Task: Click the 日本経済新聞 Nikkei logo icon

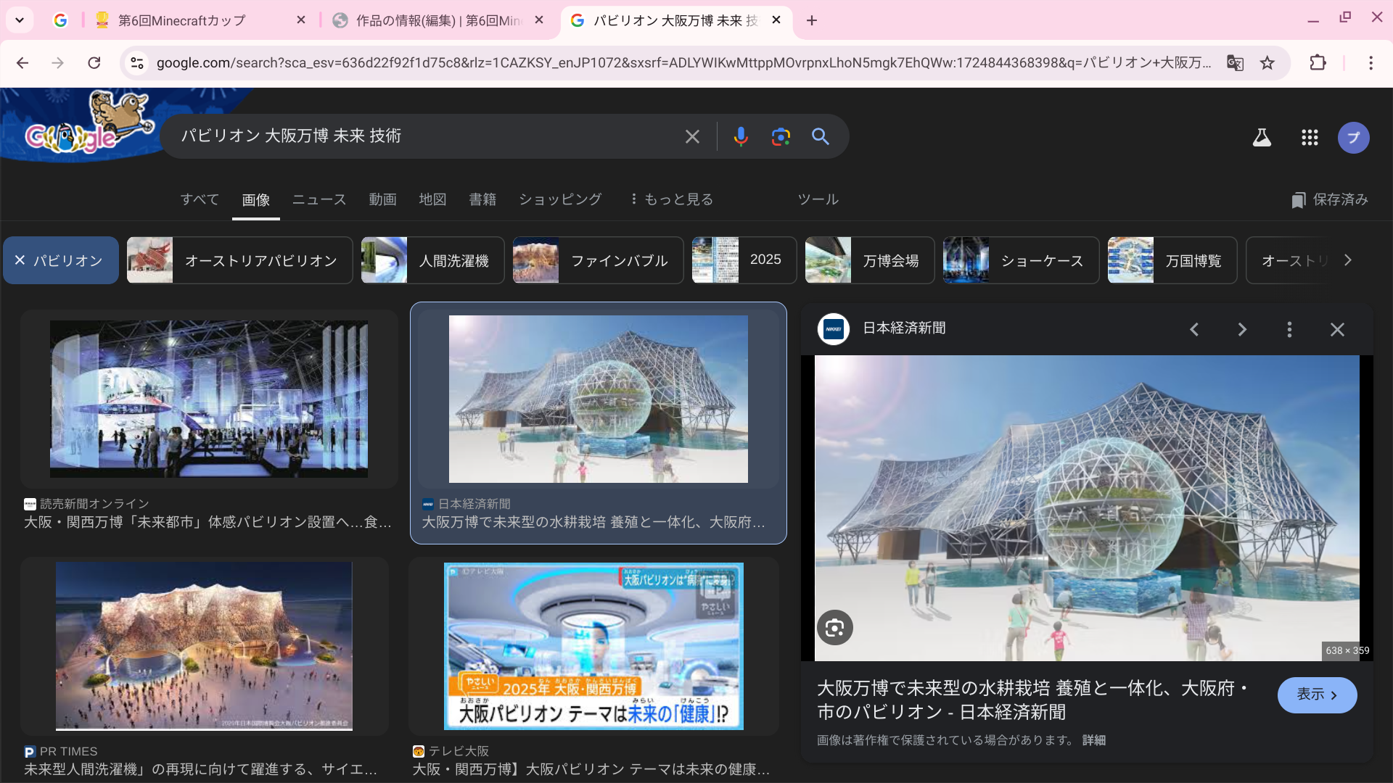Action: (x=834, y=329)
